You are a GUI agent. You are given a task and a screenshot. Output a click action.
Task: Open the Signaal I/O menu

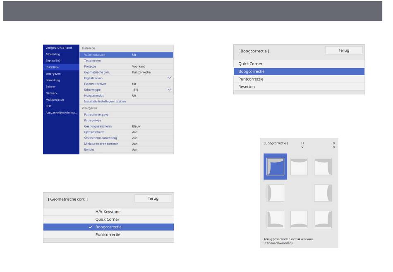(61, 61)
